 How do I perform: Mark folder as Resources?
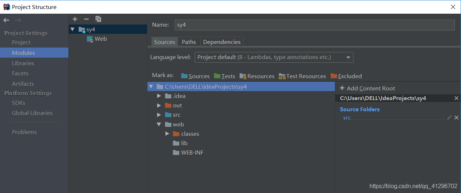tap(257, 76)
